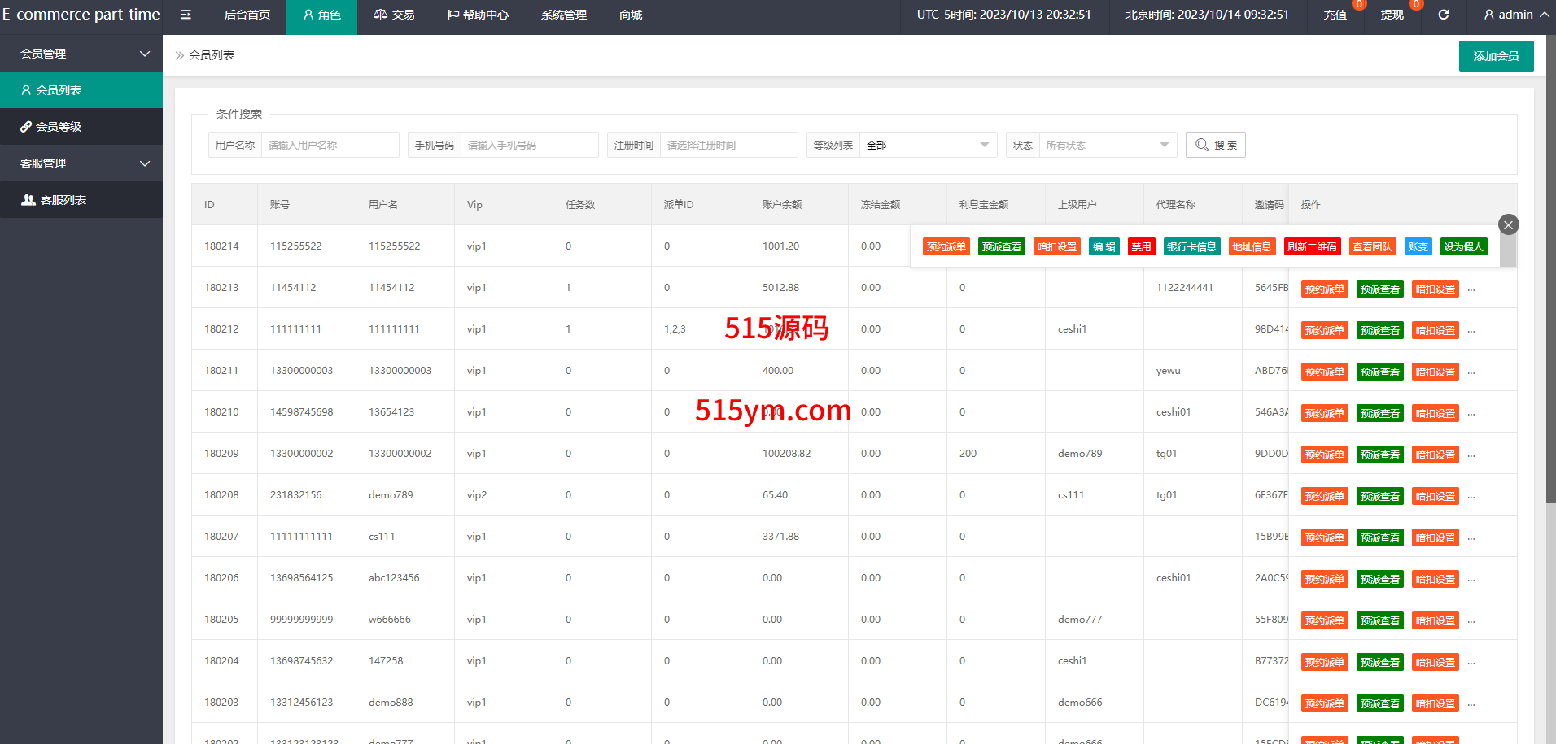Expand the 等级列表 dropdown showing 全部
The height and width of the screenshot is (744, 1556).
coord(927,145)
